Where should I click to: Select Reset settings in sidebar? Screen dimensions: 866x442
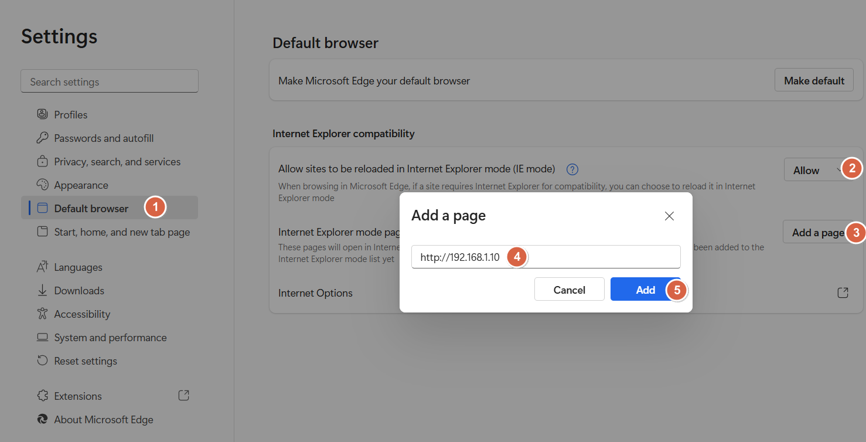coord(86,361)
